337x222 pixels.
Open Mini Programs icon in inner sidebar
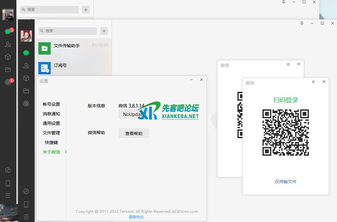tap(26, 191)
